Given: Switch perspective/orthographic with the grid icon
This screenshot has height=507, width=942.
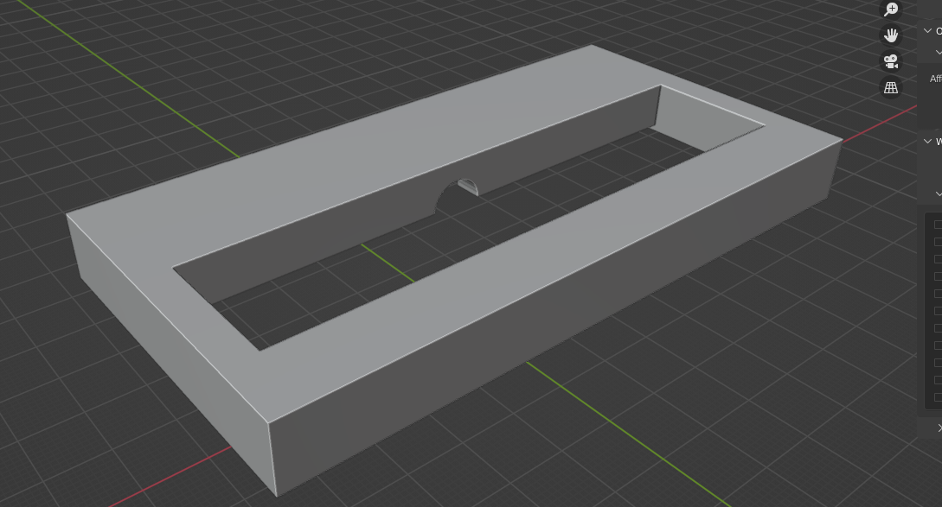Looking at the screenshot, I should 891,87.
